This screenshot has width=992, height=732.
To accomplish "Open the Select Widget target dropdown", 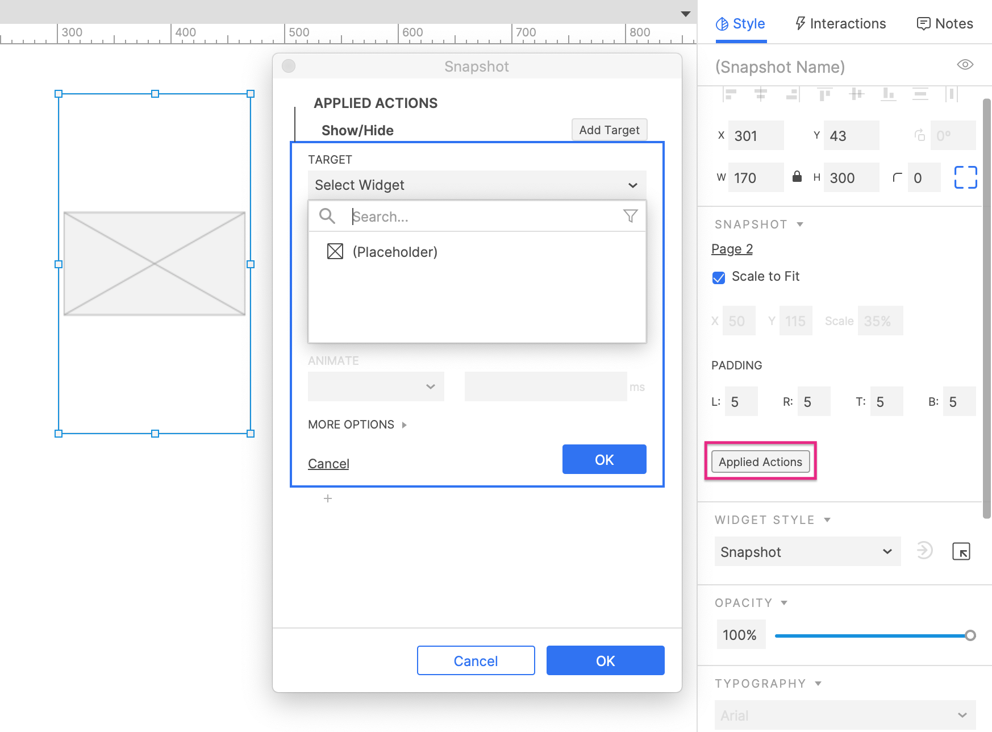I will pyautogui.click(x=476, y=185).
